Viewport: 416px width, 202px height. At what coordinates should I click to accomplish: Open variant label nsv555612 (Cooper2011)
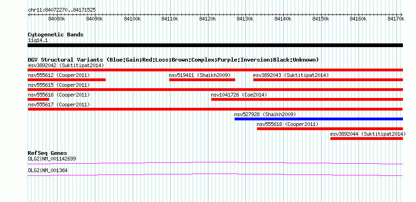coord(59,76)
